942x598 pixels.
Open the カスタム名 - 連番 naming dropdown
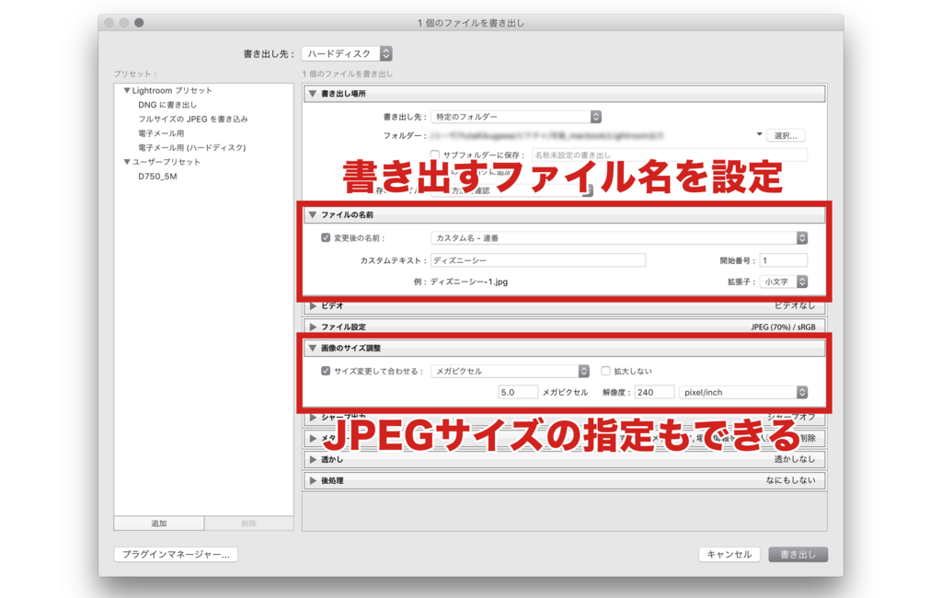tap(619, 238)
